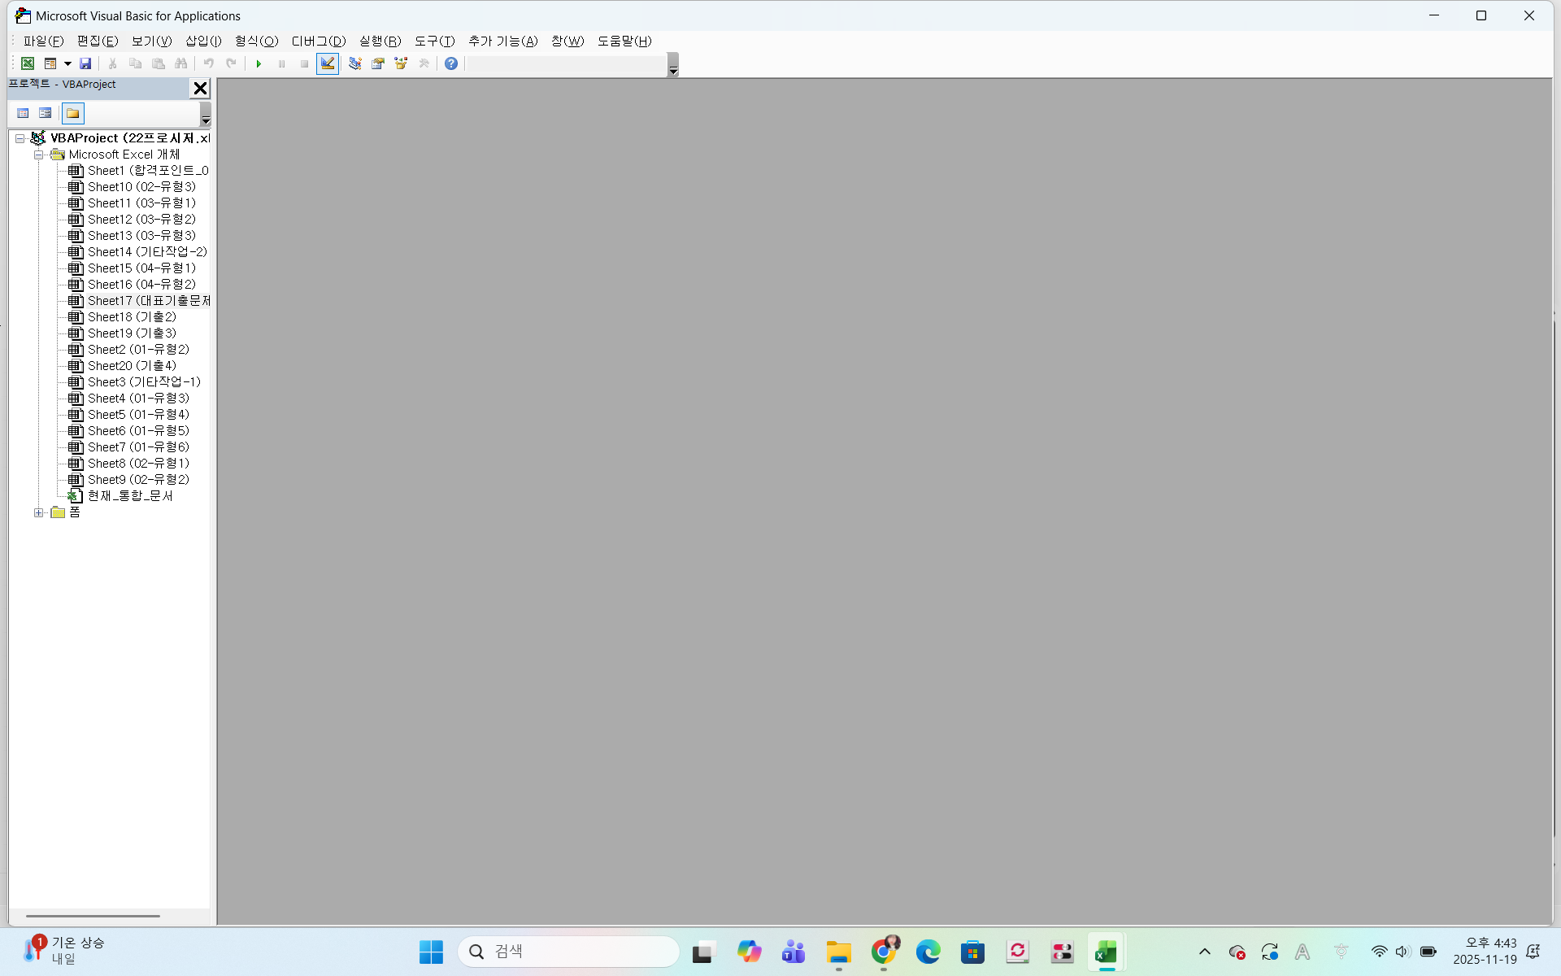Close the Project Explorer panel
The image size is (1561, 976).
point(200,88)
